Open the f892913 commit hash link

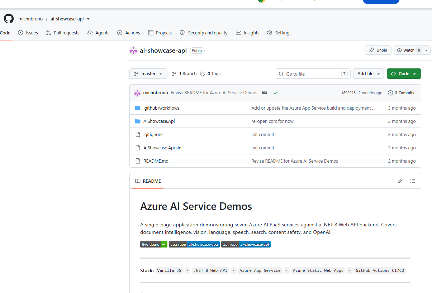click(349, 93)
